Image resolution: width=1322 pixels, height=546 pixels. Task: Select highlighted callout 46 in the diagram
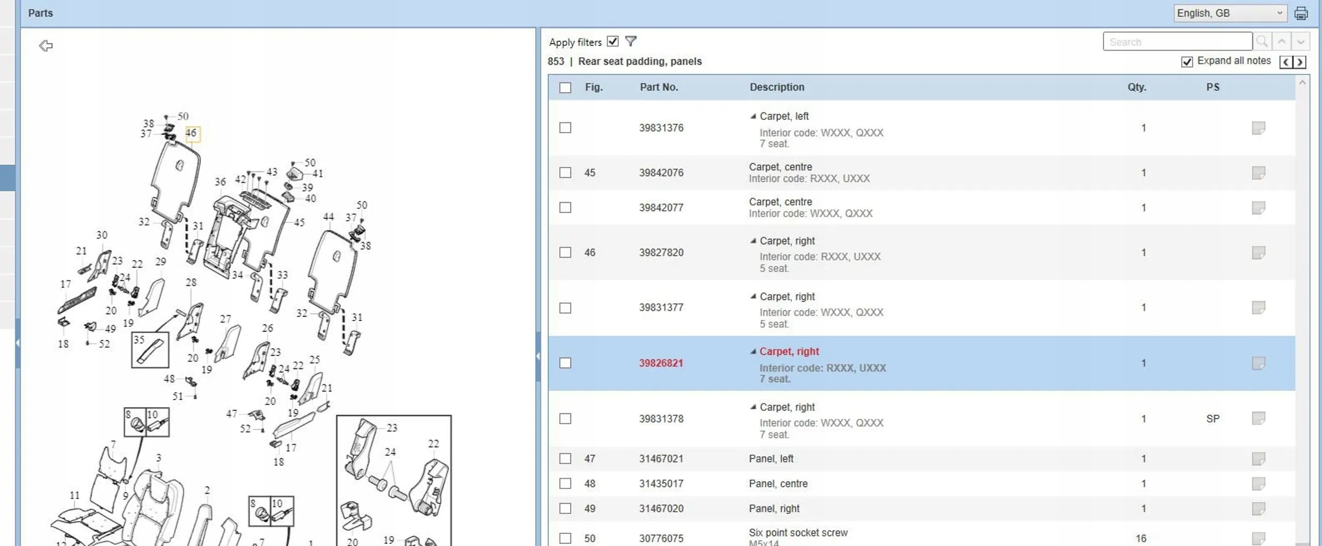(x=192, y=134)
